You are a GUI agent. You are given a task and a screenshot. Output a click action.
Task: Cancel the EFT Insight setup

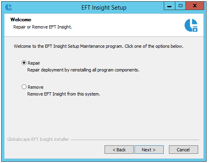pyautogui.click(x=183, y=150)
